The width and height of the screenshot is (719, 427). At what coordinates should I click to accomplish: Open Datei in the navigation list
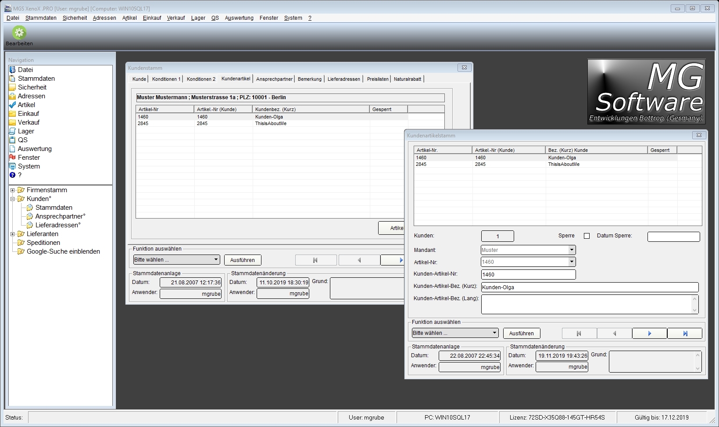click(x=25, y=70)
